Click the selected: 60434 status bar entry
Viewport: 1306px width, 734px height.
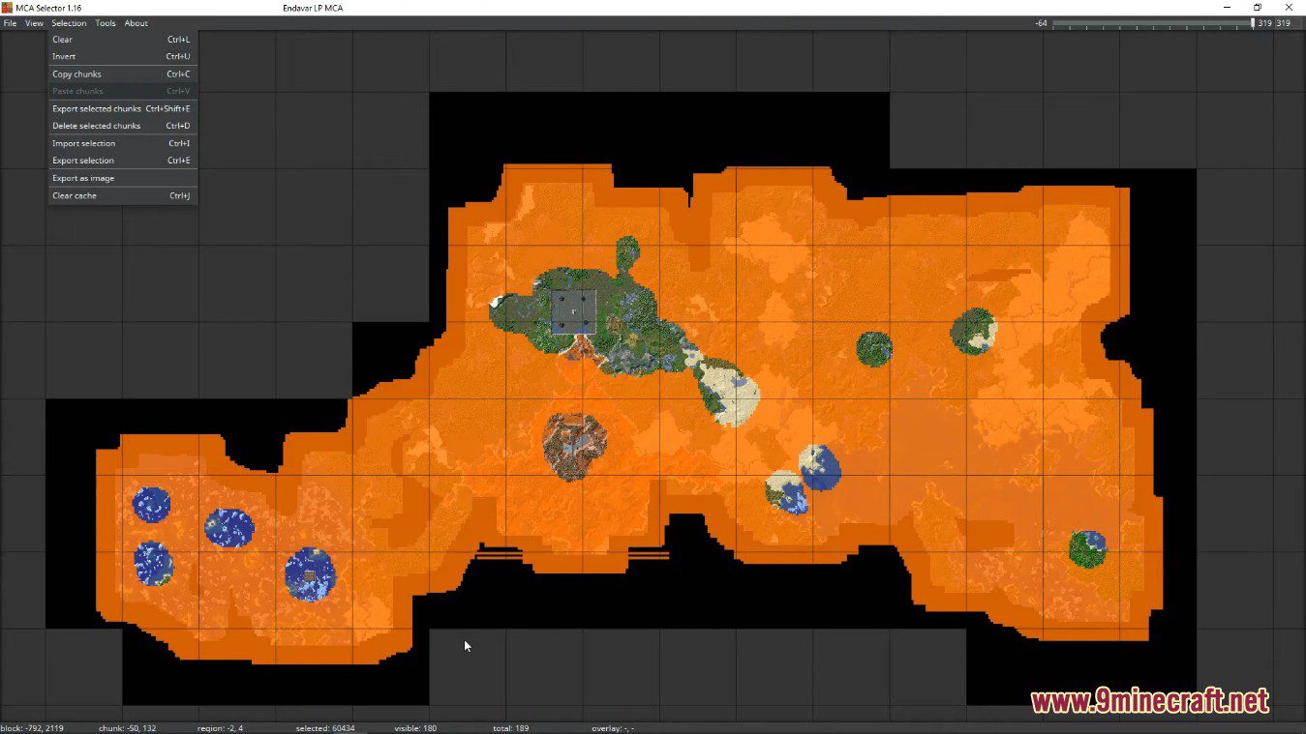pos(322,727)
